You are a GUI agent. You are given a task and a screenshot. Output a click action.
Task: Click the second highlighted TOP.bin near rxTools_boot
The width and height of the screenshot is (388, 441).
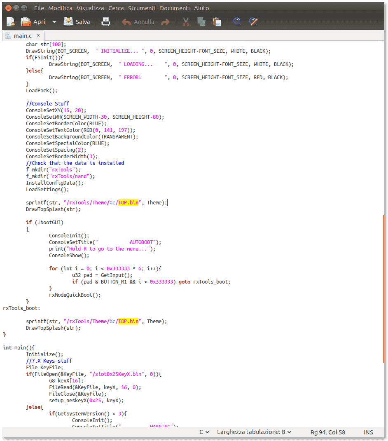128,321
